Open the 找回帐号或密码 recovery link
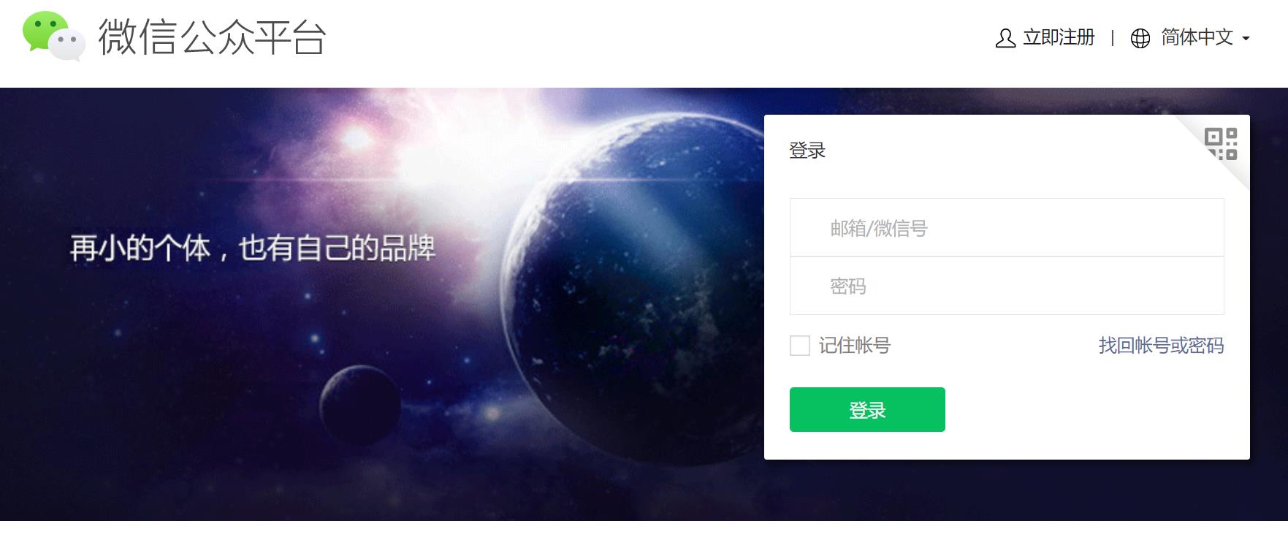Image resolution: width=1288 pixels, height=540 pixels. point(1161,346)
